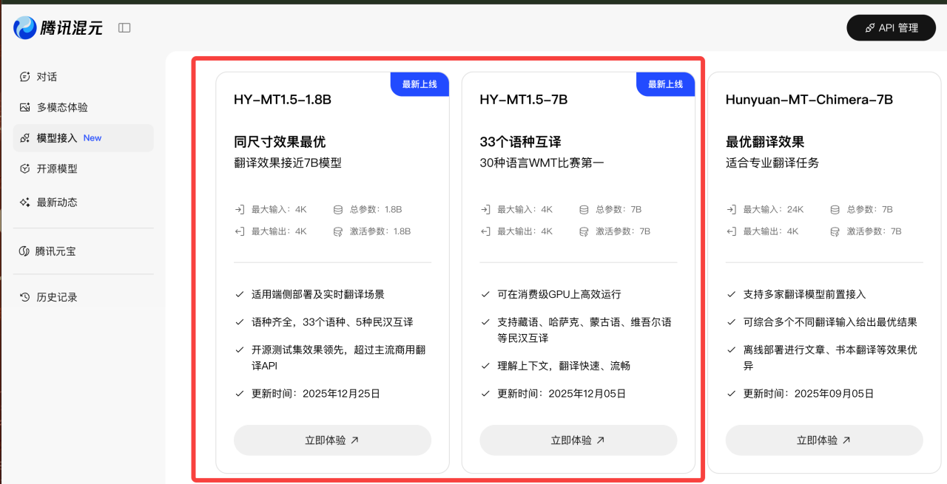Click checkmark beside 适用端侧部署及实时翻译场景
This screenshot has height=484, width=947.
pyautogui.click(x=240, y=294)
